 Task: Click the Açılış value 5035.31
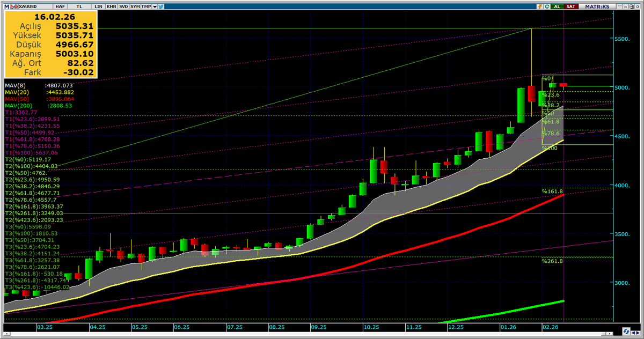click(74, 25)
